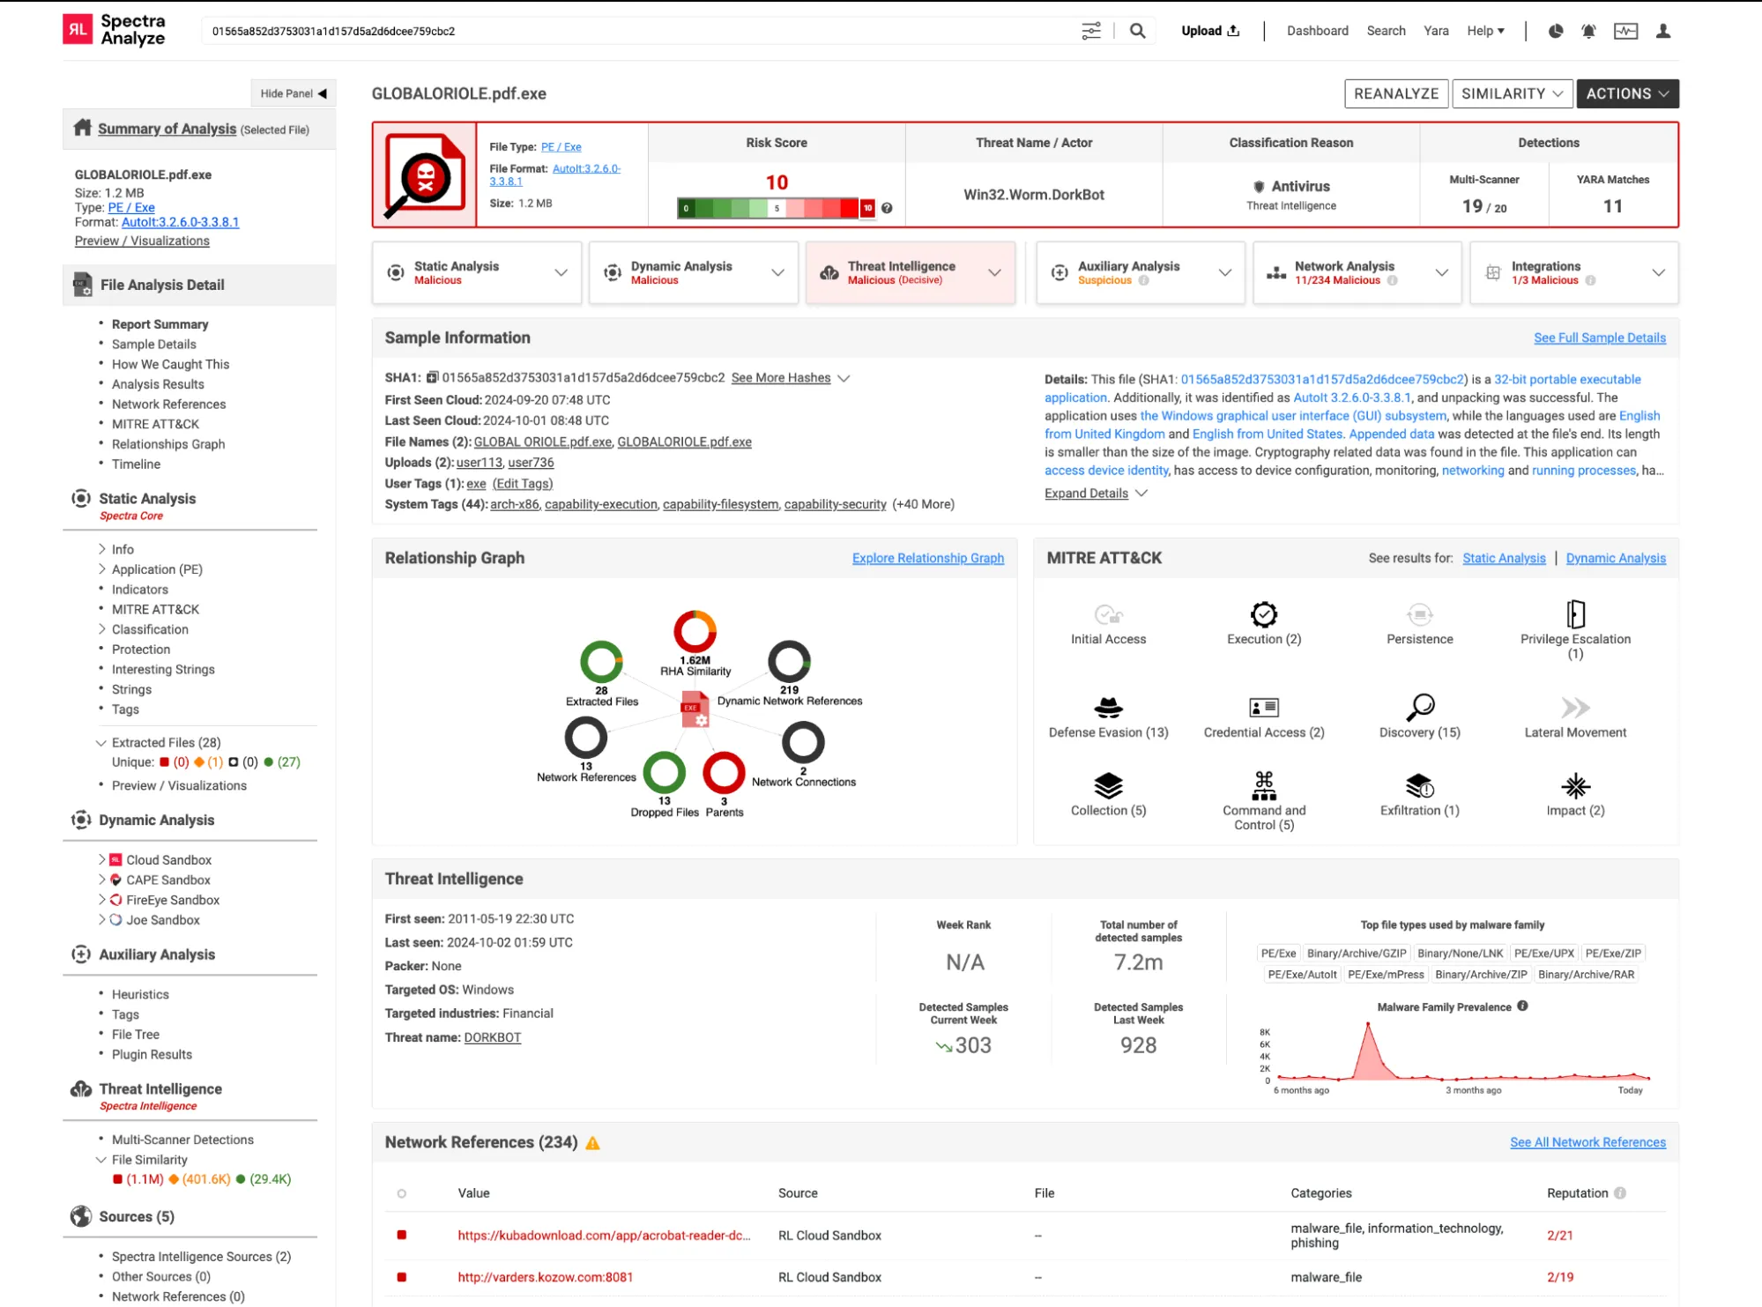Open the SIMILARITY dropdown

tap(1513, 93)
